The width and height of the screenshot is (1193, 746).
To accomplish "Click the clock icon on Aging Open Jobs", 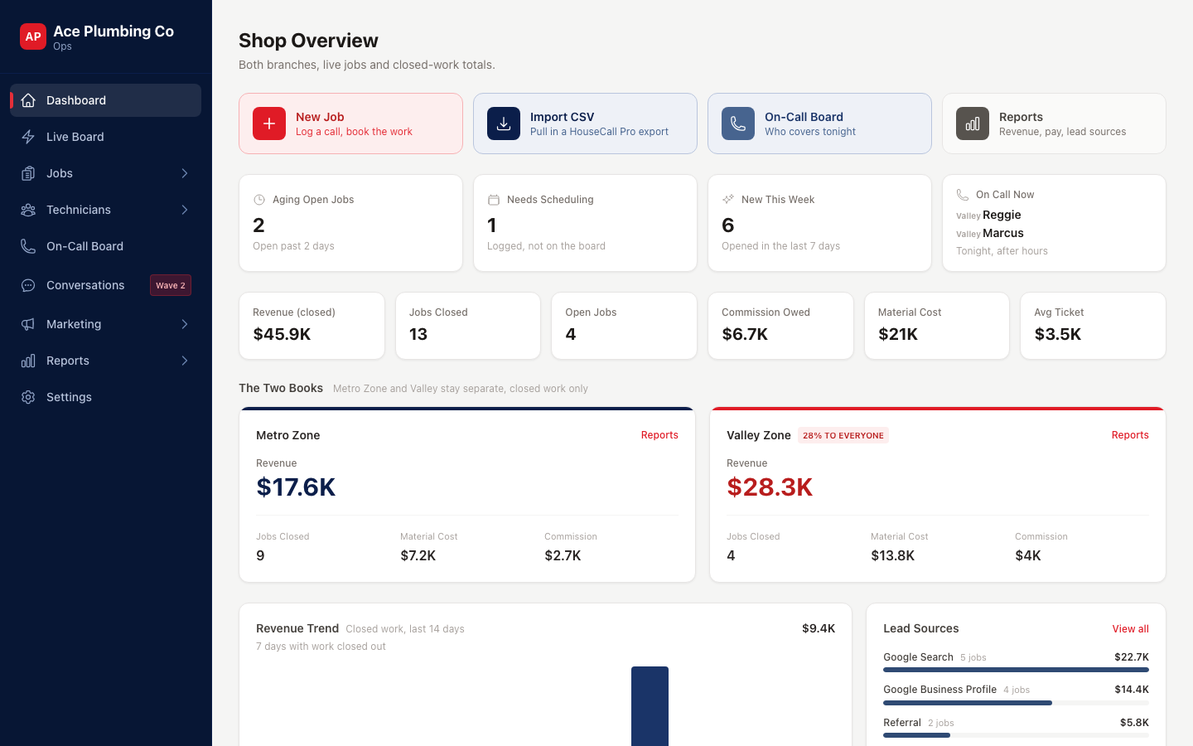I will click(x=259, y=200).
